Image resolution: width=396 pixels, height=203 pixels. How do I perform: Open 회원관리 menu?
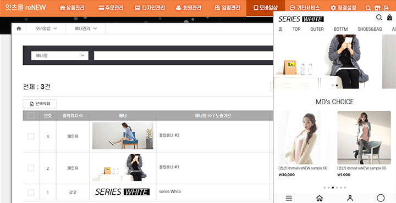coord(189,8)
